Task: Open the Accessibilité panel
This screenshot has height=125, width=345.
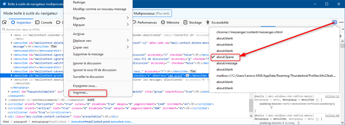Action: [x=217, y=23]
